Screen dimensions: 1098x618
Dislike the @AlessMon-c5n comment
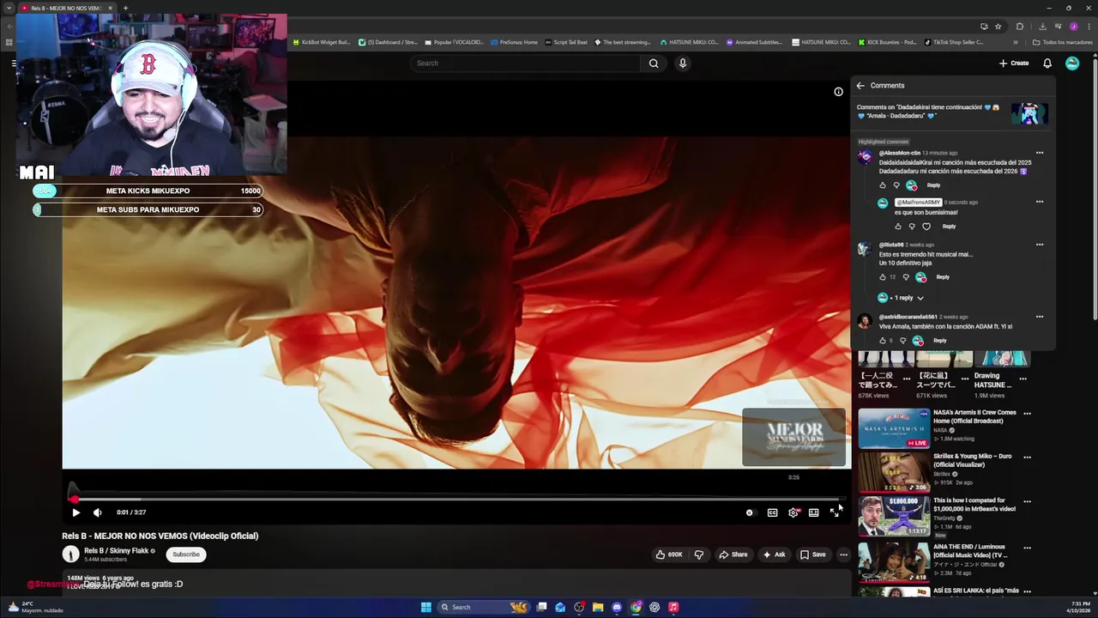897,185
